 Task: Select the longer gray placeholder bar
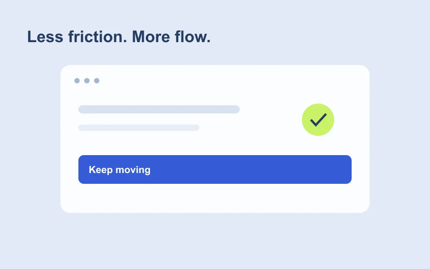(159, 109)
